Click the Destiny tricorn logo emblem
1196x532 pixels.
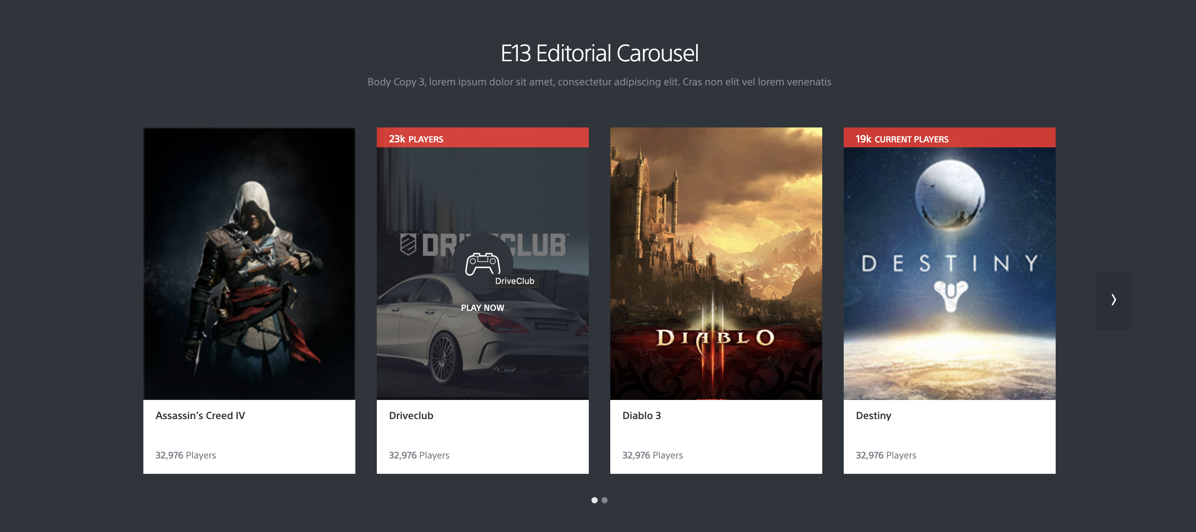pyautogui.click(x=950, y=295)
